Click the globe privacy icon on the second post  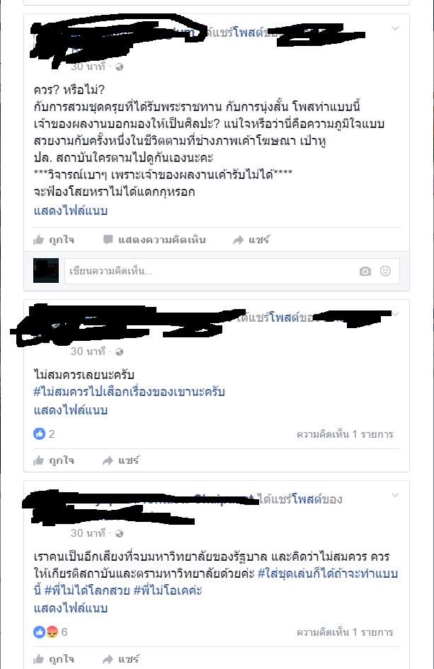click(x=119, y=351)
